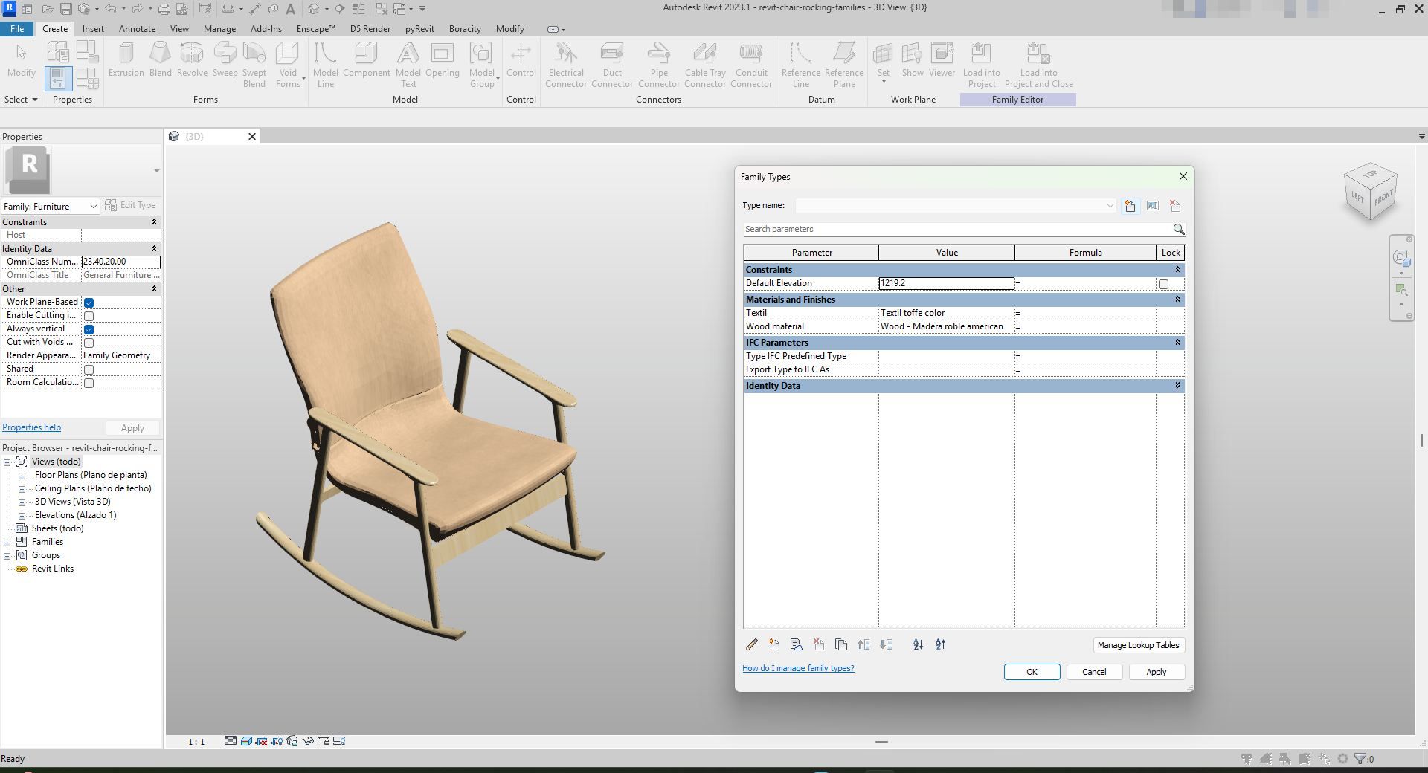
Task: Toggle the Always vertical checkbox
Action: click(x=89, y=329)
